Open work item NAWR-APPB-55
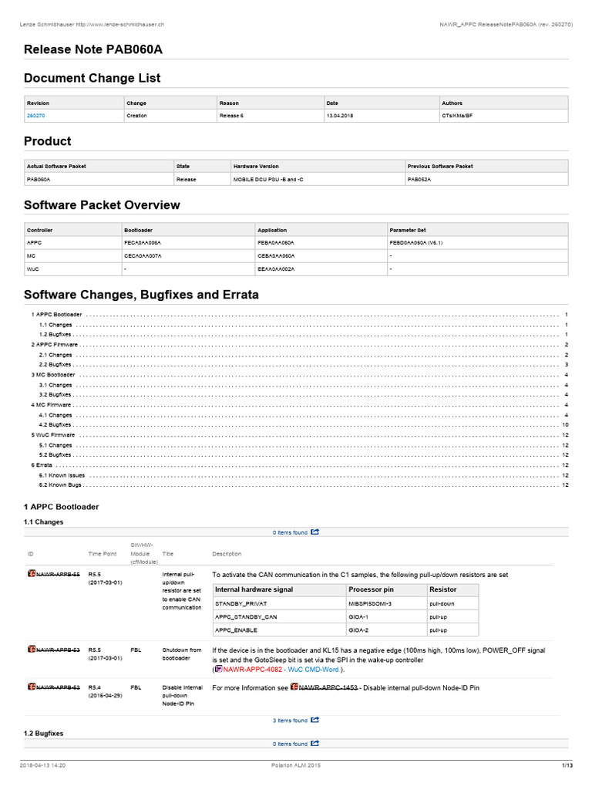This screenshot has height=790, width=592. tap(58, 574)
